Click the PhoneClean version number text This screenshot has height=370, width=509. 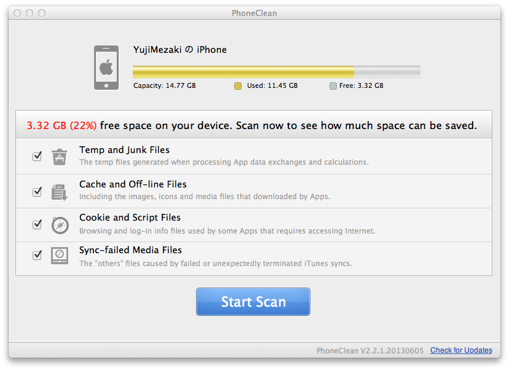pos(370,350)
